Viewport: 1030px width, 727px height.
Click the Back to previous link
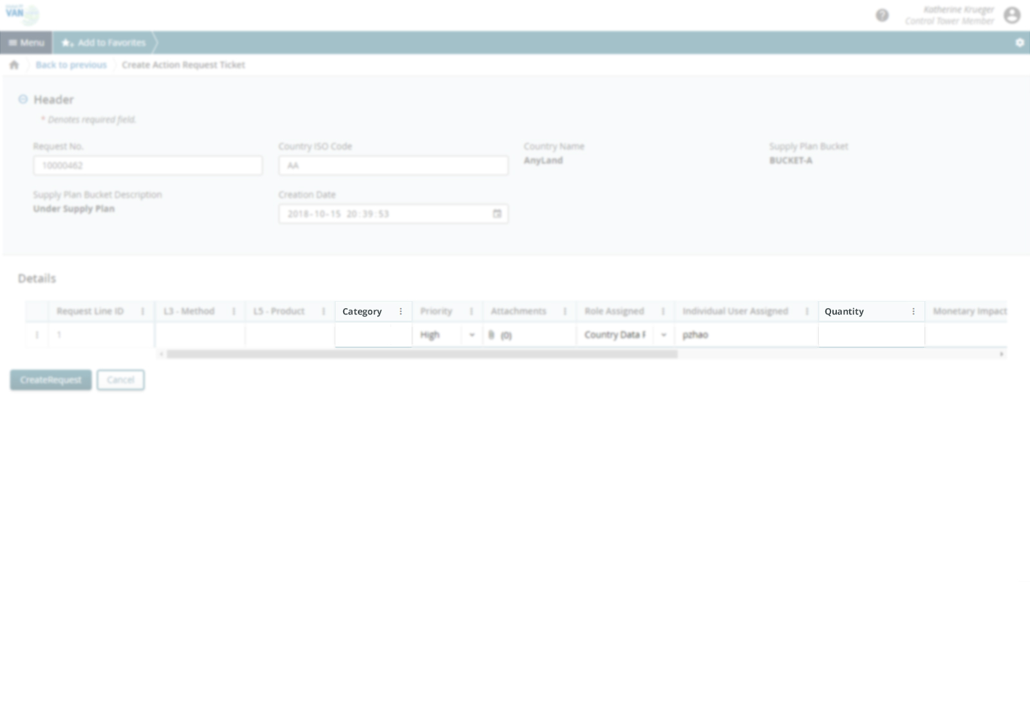click(71, 65)
